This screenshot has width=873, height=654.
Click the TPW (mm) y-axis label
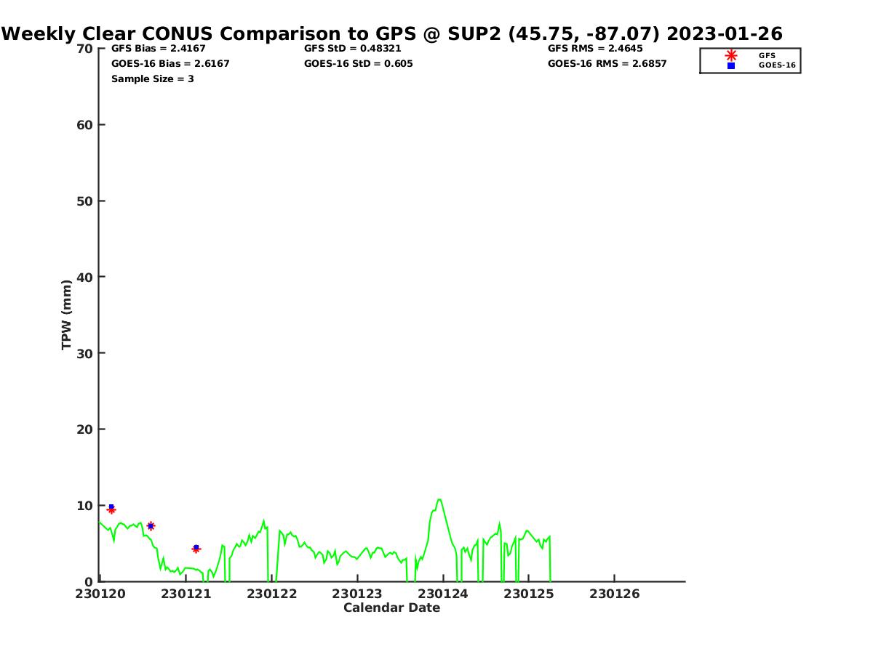tap(67, 315)
